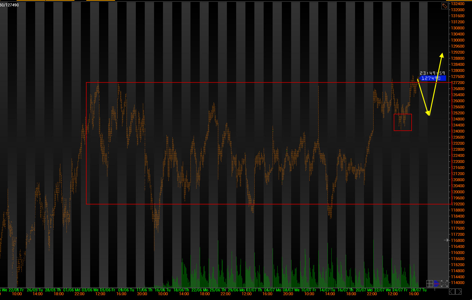
Task: Click the 120000 price axis label
Action: (x=458, y=192)
